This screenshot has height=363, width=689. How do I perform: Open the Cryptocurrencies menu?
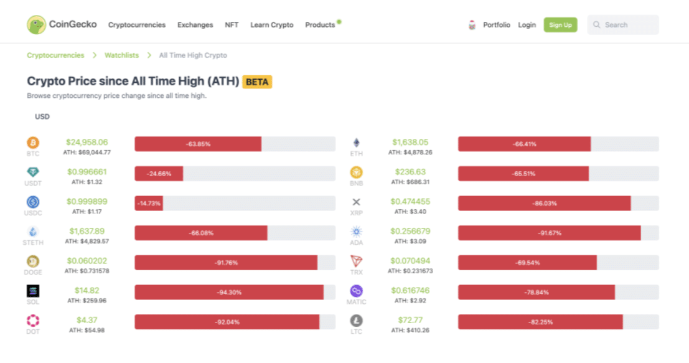pyautogui.click(x=137, y=25)
